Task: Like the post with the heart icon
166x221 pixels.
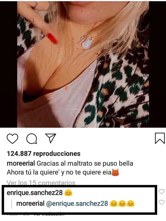Action: point(12,138)
